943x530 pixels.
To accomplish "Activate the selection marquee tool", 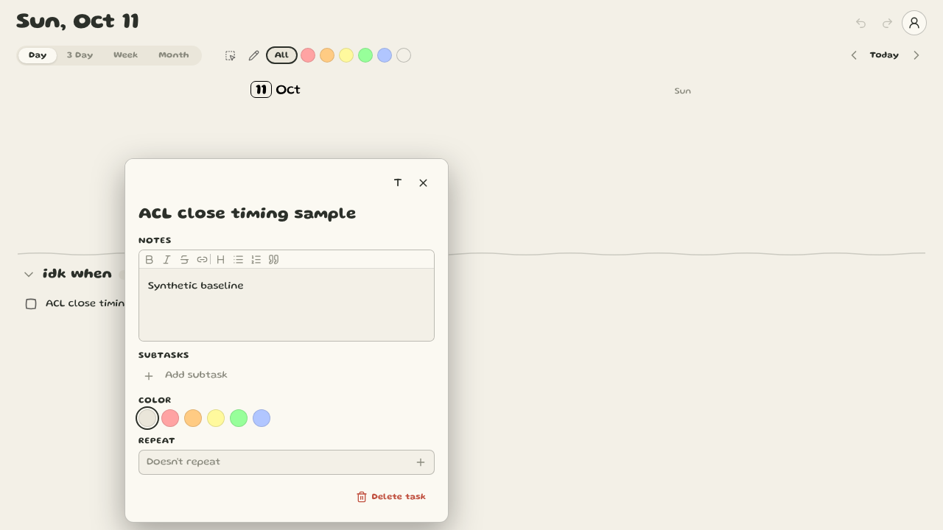I will (231, 55).
